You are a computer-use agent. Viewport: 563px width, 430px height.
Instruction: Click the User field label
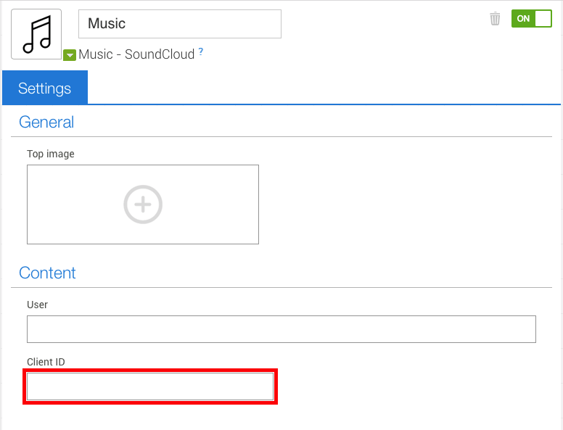(37, 305)
